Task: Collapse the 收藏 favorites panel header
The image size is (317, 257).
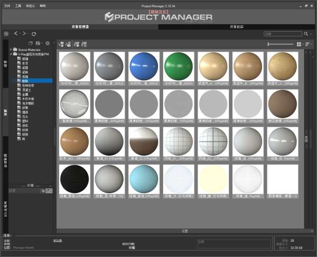Action: click(31, 185)
